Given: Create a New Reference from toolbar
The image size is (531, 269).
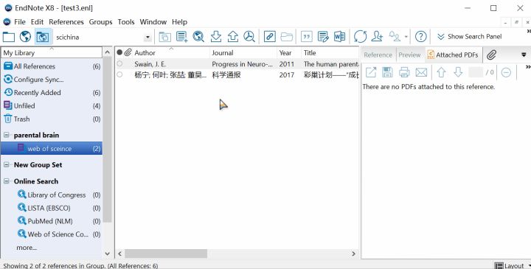Looking at the screenshot, I should pyautogui.click(x=182, y=37).
